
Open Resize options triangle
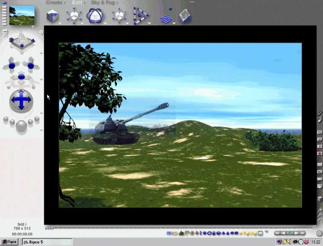82,23
